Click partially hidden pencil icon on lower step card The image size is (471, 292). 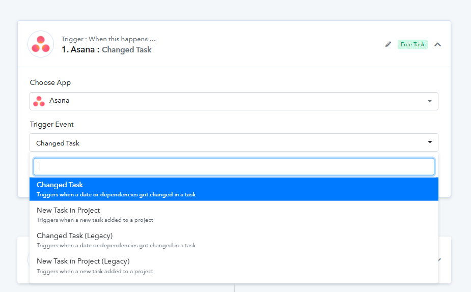click(x=440, y=259)
